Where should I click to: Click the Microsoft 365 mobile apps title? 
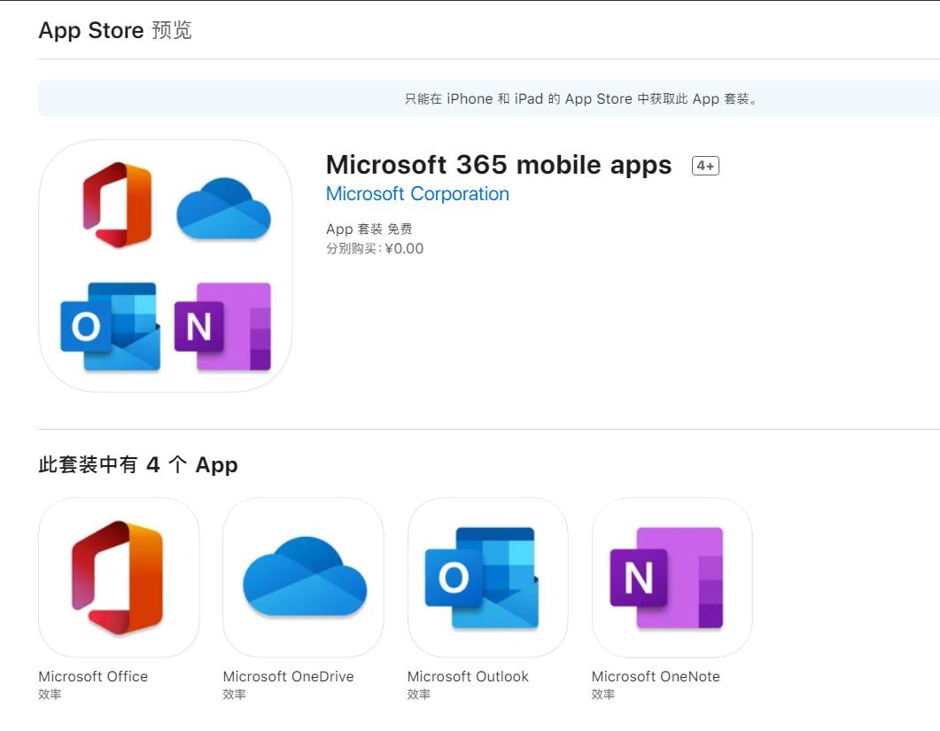pyautogui.click(x=499, y=165)
